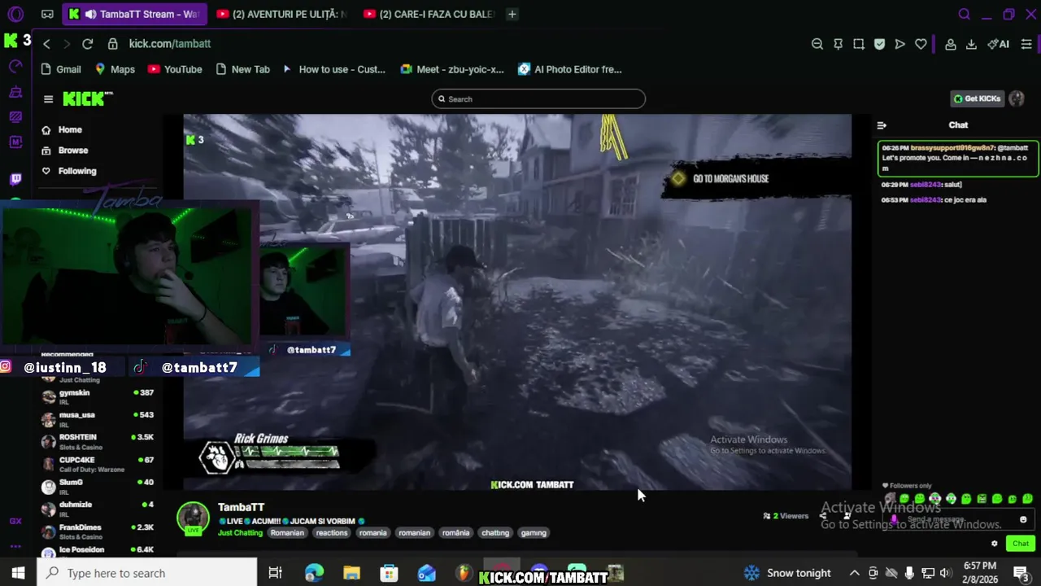1041x586 pixels.
Task: Click the stream share icon
Action: point(823,516)
